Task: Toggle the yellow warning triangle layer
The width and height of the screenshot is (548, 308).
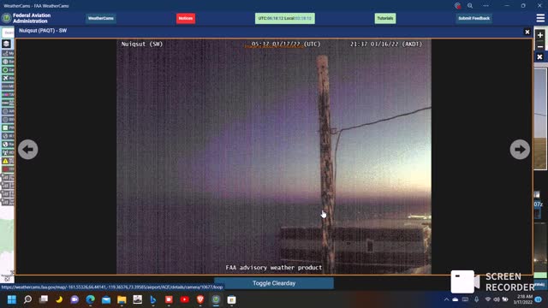Action: point(6,161)
